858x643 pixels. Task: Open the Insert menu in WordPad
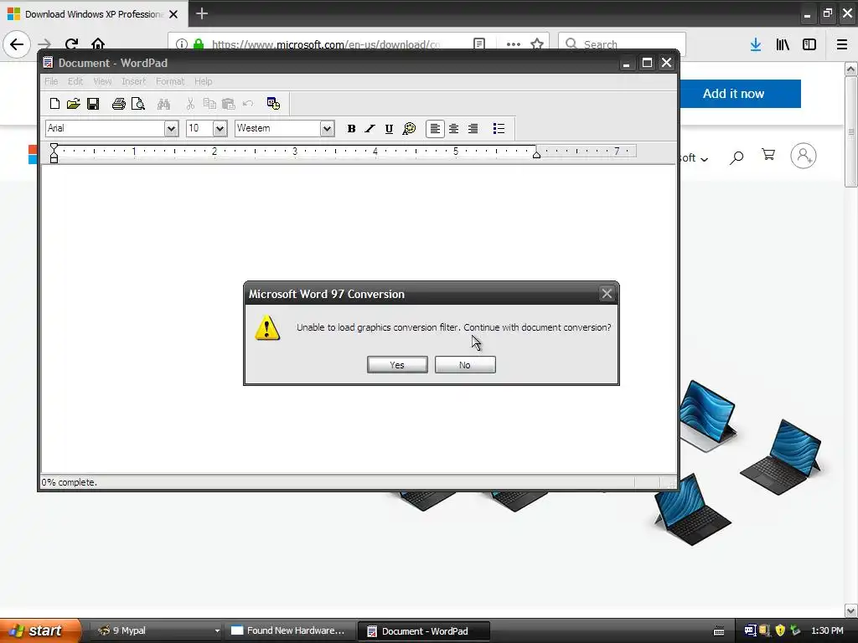coord(133,81)
